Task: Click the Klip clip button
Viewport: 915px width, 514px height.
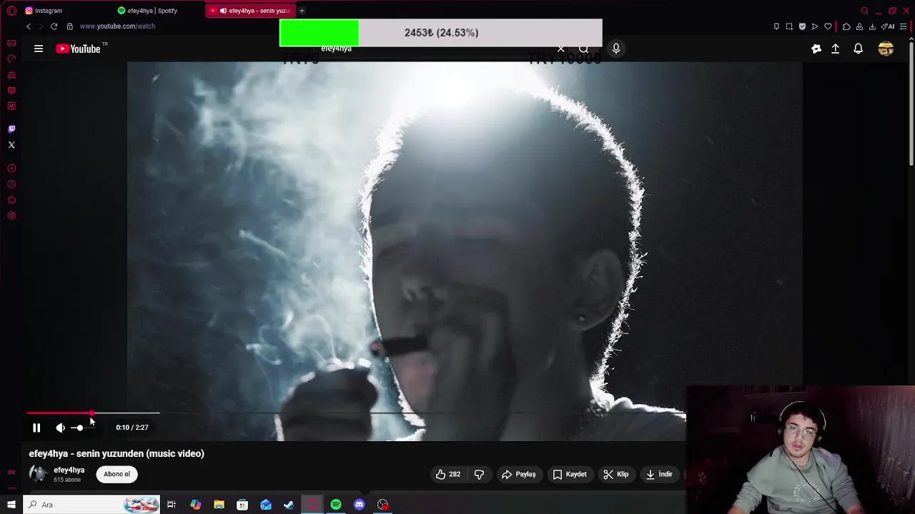Action: coord(615,474)
